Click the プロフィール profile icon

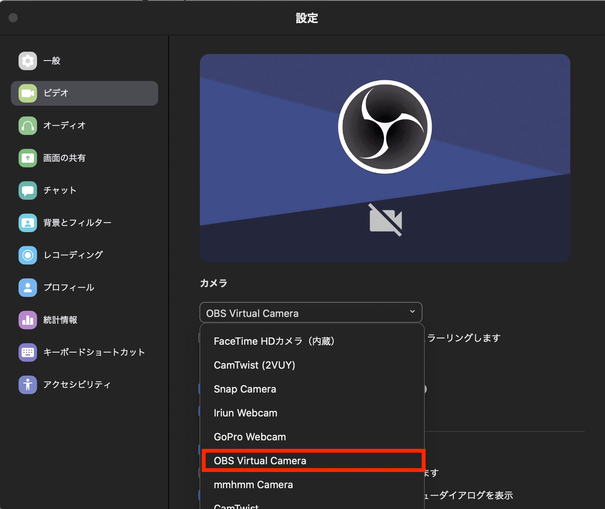(x=28, y=288)
